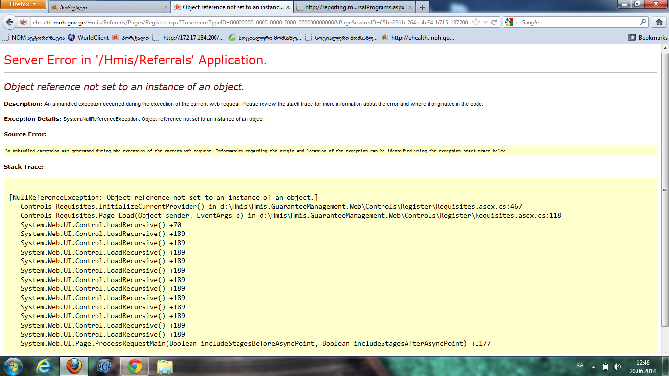Open the URL history dropdown arrow

[x=485, y=23]
